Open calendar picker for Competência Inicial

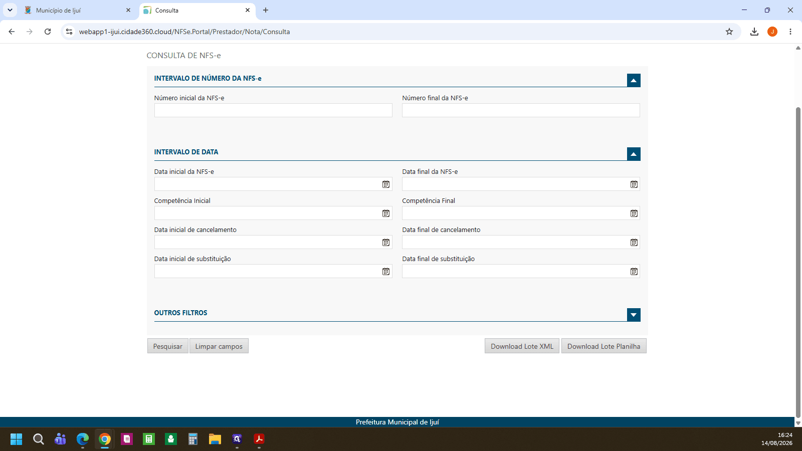pyautogui.click(x=386, y=213)
